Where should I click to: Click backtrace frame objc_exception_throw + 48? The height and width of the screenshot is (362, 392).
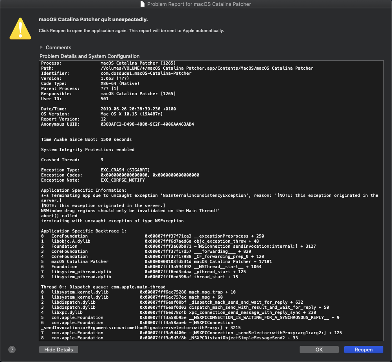point(150,241)
